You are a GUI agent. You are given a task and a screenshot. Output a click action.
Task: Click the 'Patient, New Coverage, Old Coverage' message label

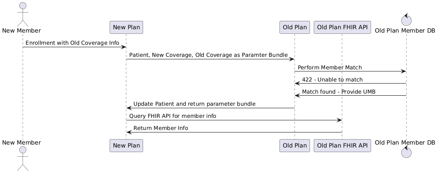(208, 55)
